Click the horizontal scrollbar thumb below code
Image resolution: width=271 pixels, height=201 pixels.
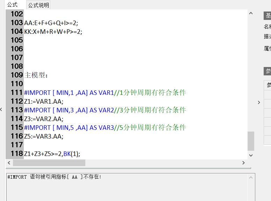click(x=49, y=163)
